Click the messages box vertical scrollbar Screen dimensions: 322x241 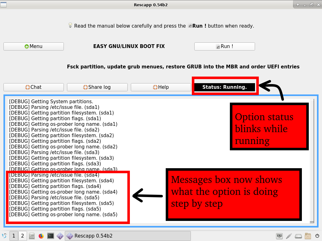312,160
